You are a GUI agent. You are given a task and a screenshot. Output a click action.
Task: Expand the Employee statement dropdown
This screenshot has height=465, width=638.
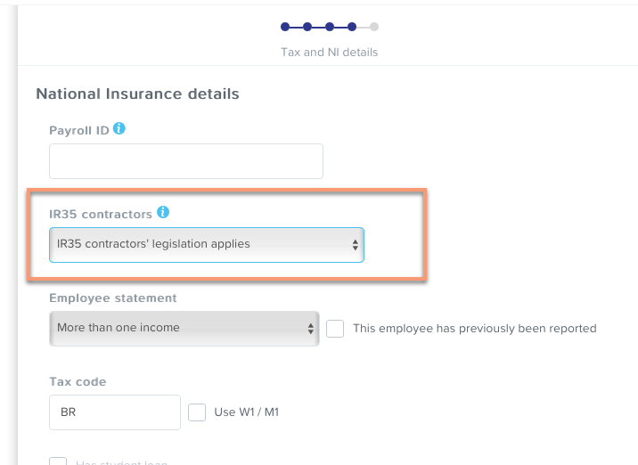click(x=184, y=328)
